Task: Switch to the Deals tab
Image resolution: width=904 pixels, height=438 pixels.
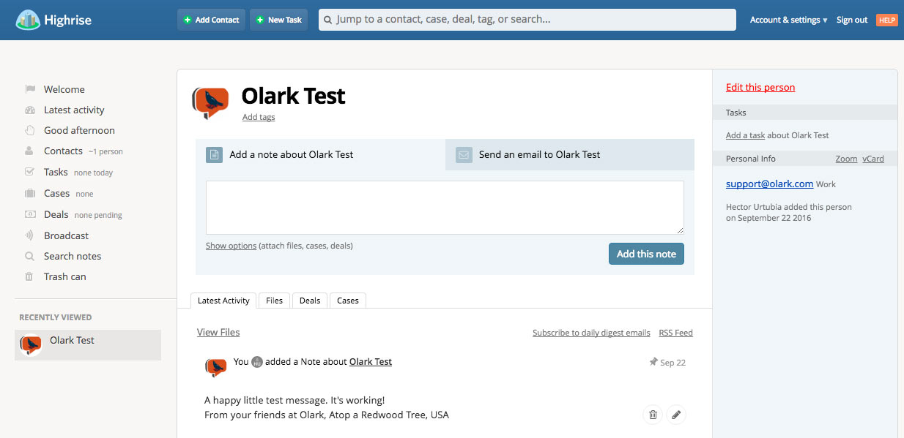Action: click(310, 301)
